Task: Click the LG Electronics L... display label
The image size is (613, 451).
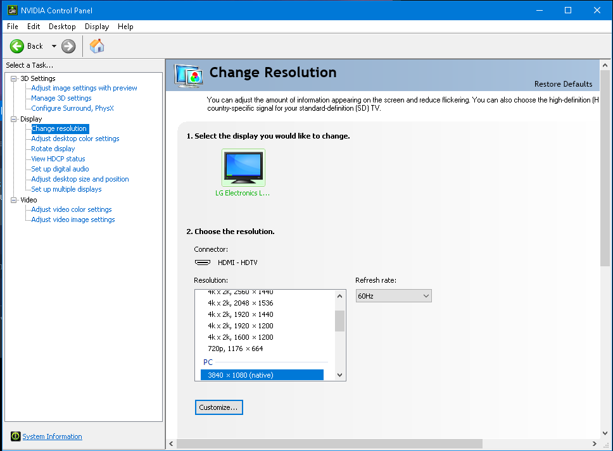Action: (243, 193)
